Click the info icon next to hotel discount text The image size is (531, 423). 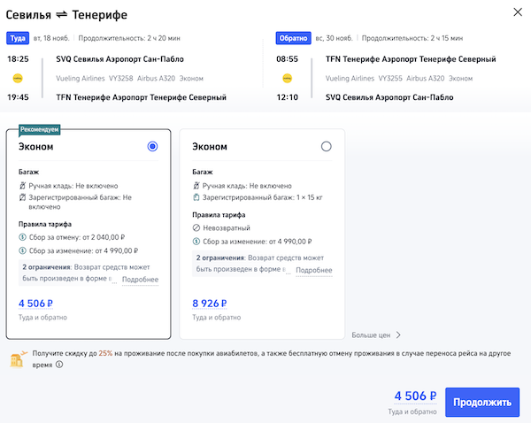[x=59, y=364]
